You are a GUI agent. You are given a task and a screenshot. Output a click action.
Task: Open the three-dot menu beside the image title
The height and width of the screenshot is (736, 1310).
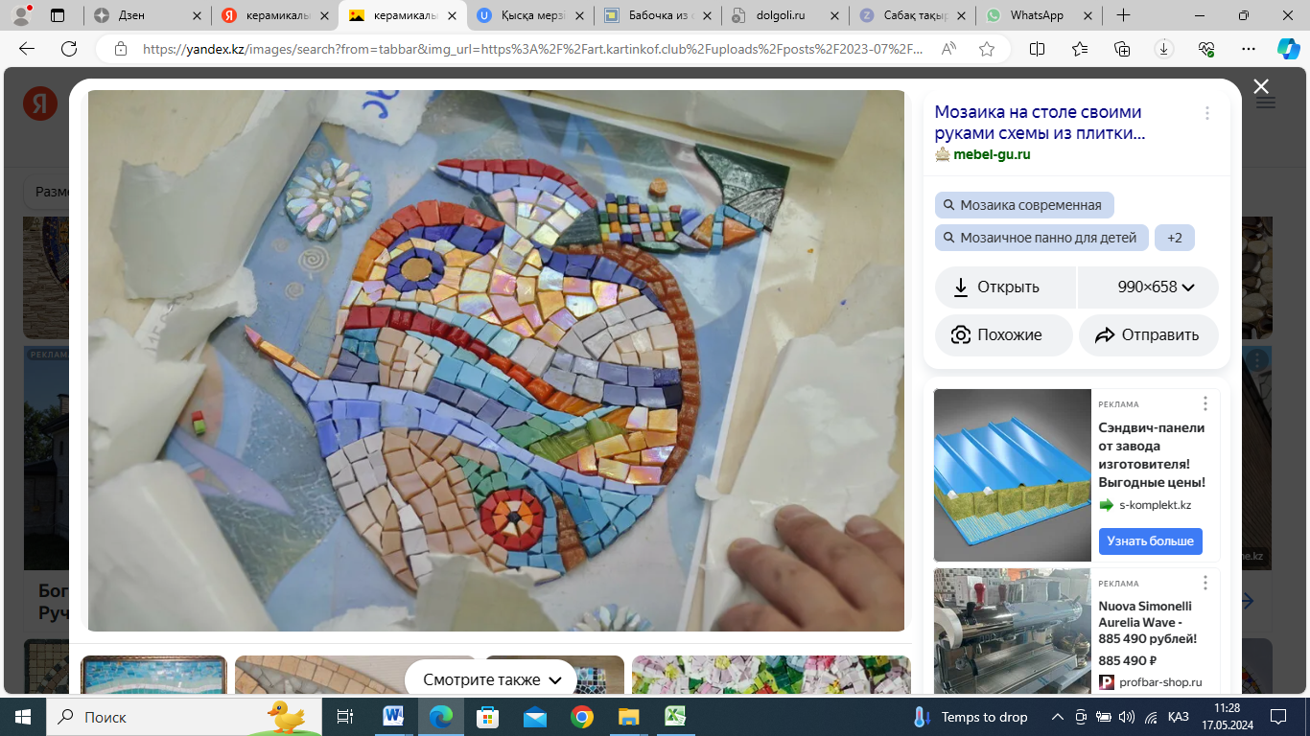(x=1206, y=113)
